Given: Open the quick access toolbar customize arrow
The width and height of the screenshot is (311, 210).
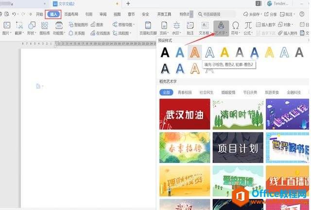Looking at the screenshot, I should click(x=31, y=14).
